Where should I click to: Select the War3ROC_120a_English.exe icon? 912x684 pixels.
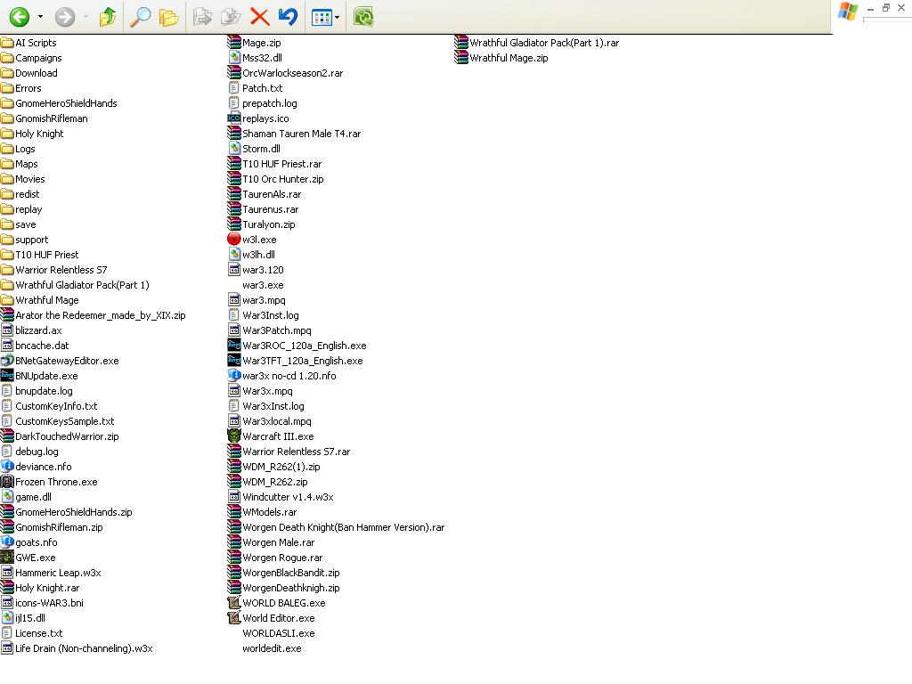click(x=234, y=345)
